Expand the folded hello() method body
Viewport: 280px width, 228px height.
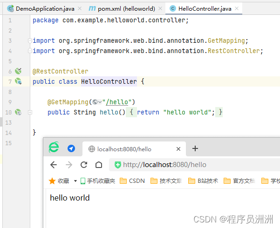pyautogui.click(x=30, y=113)
